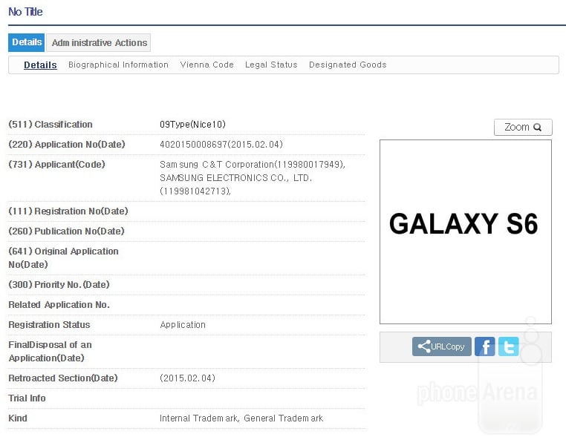Click the (220) Application No(Date) label
Viewport: 566px width, 437px height.
pyautogui.click(x=66, y=145)
